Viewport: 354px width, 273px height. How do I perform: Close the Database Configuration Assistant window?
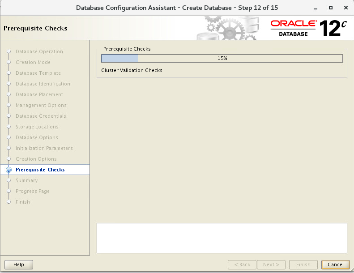pos(345,8)
